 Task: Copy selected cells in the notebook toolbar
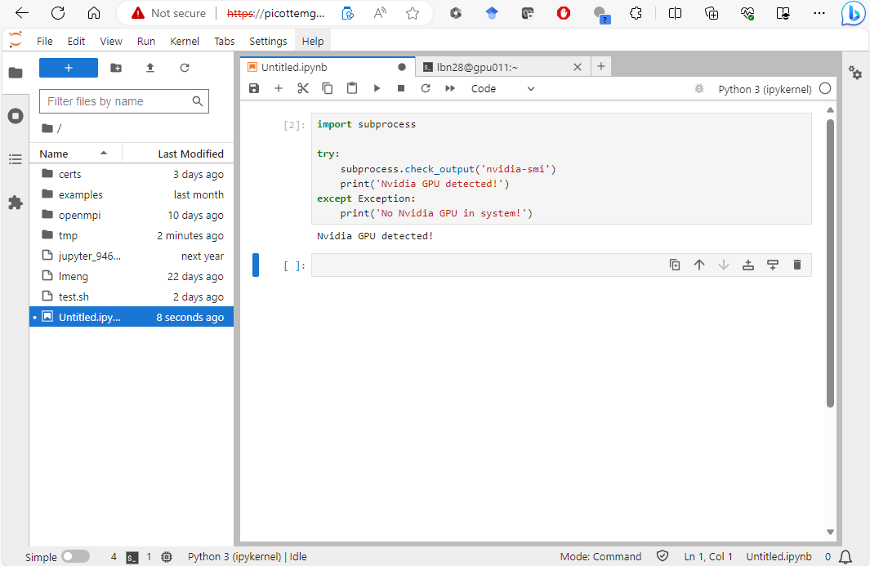pos(328,88)
